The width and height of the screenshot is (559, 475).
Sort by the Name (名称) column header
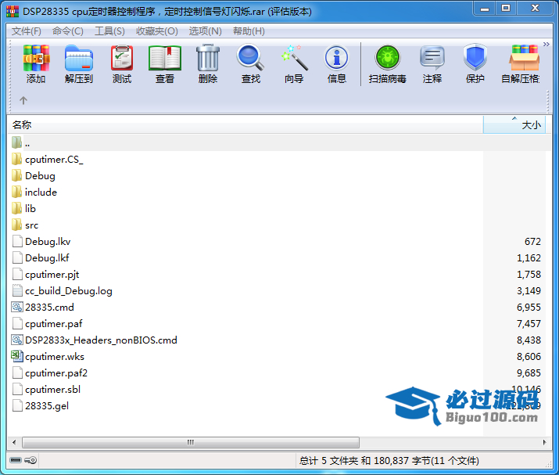click(x=245, y=125)
